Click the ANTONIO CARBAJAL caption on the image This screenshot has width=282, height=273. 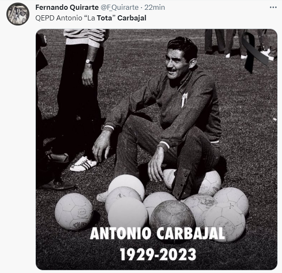157,233
